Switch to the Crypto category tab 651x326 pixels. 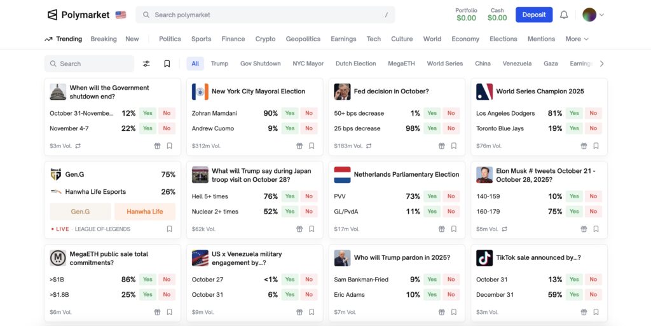(x=265, y=39)
